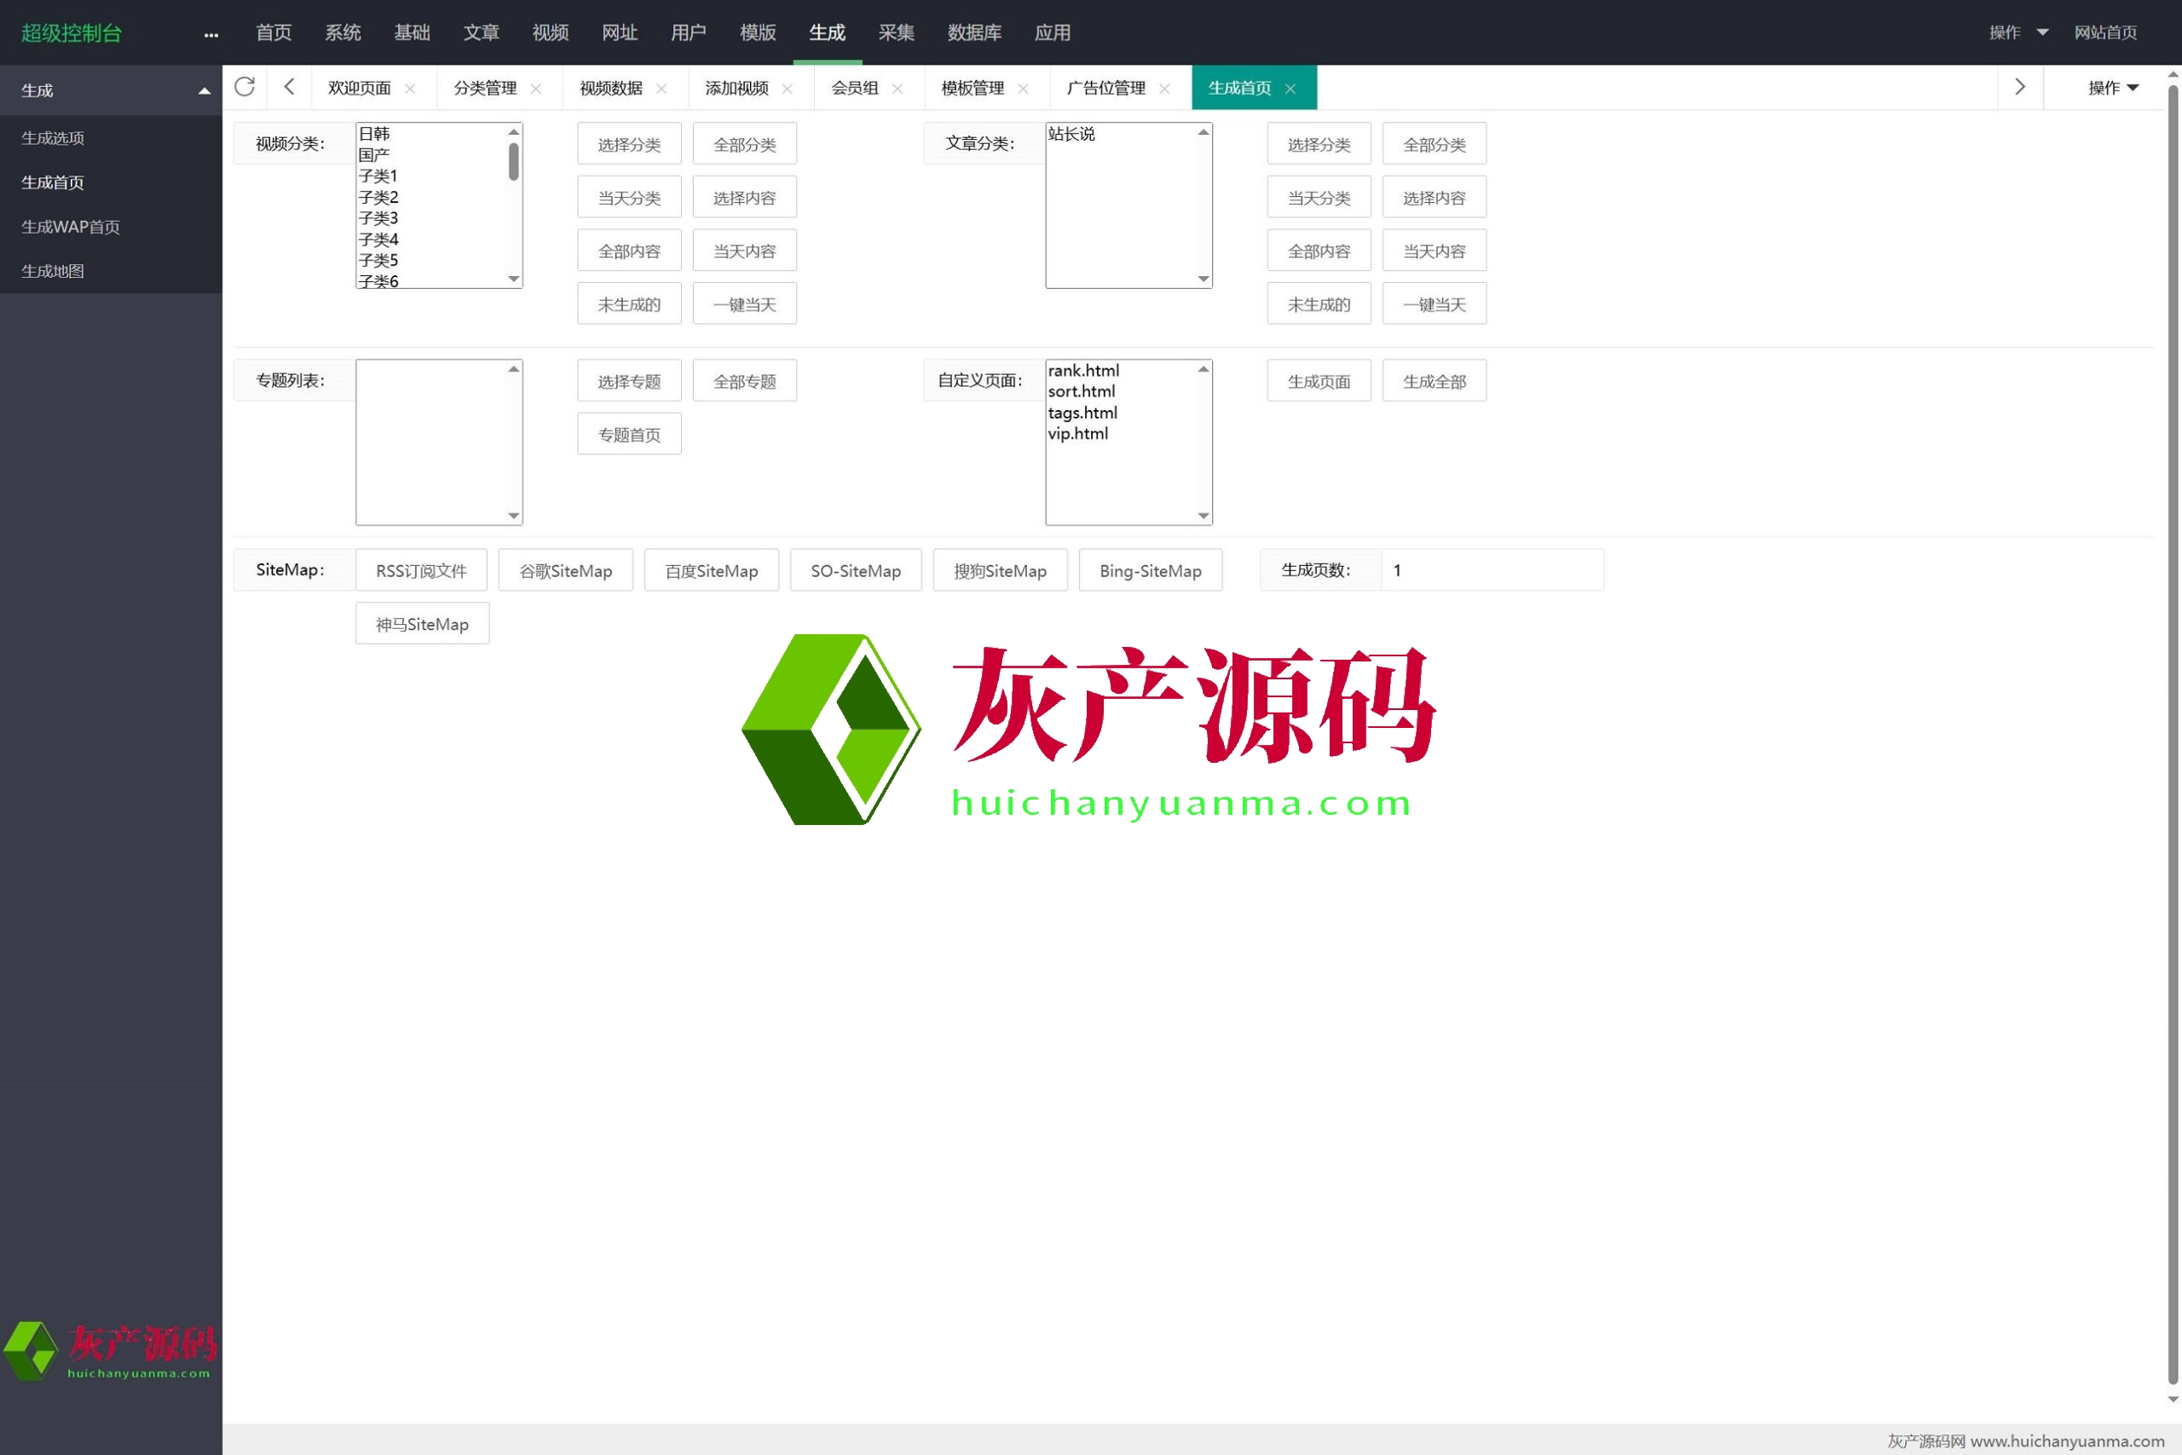Close the 生成首页 active tab

coord(1290,89)
